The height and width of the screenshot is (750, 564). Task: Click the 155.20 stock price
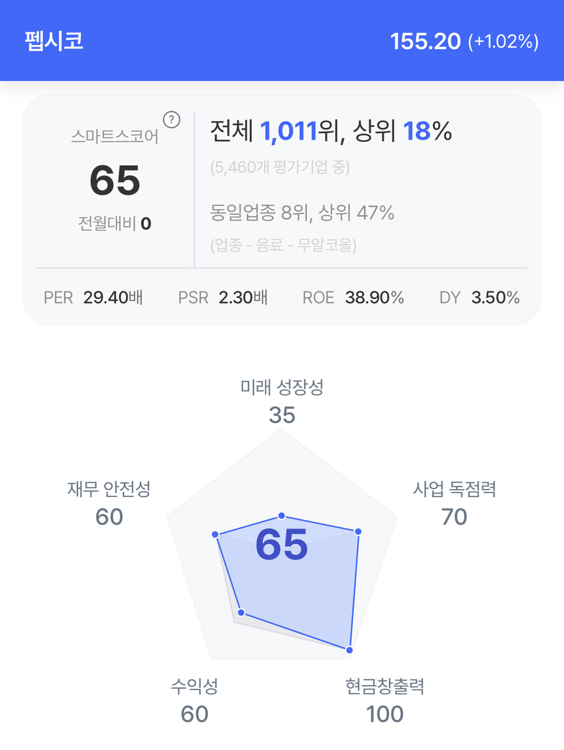tap(425, 41)
